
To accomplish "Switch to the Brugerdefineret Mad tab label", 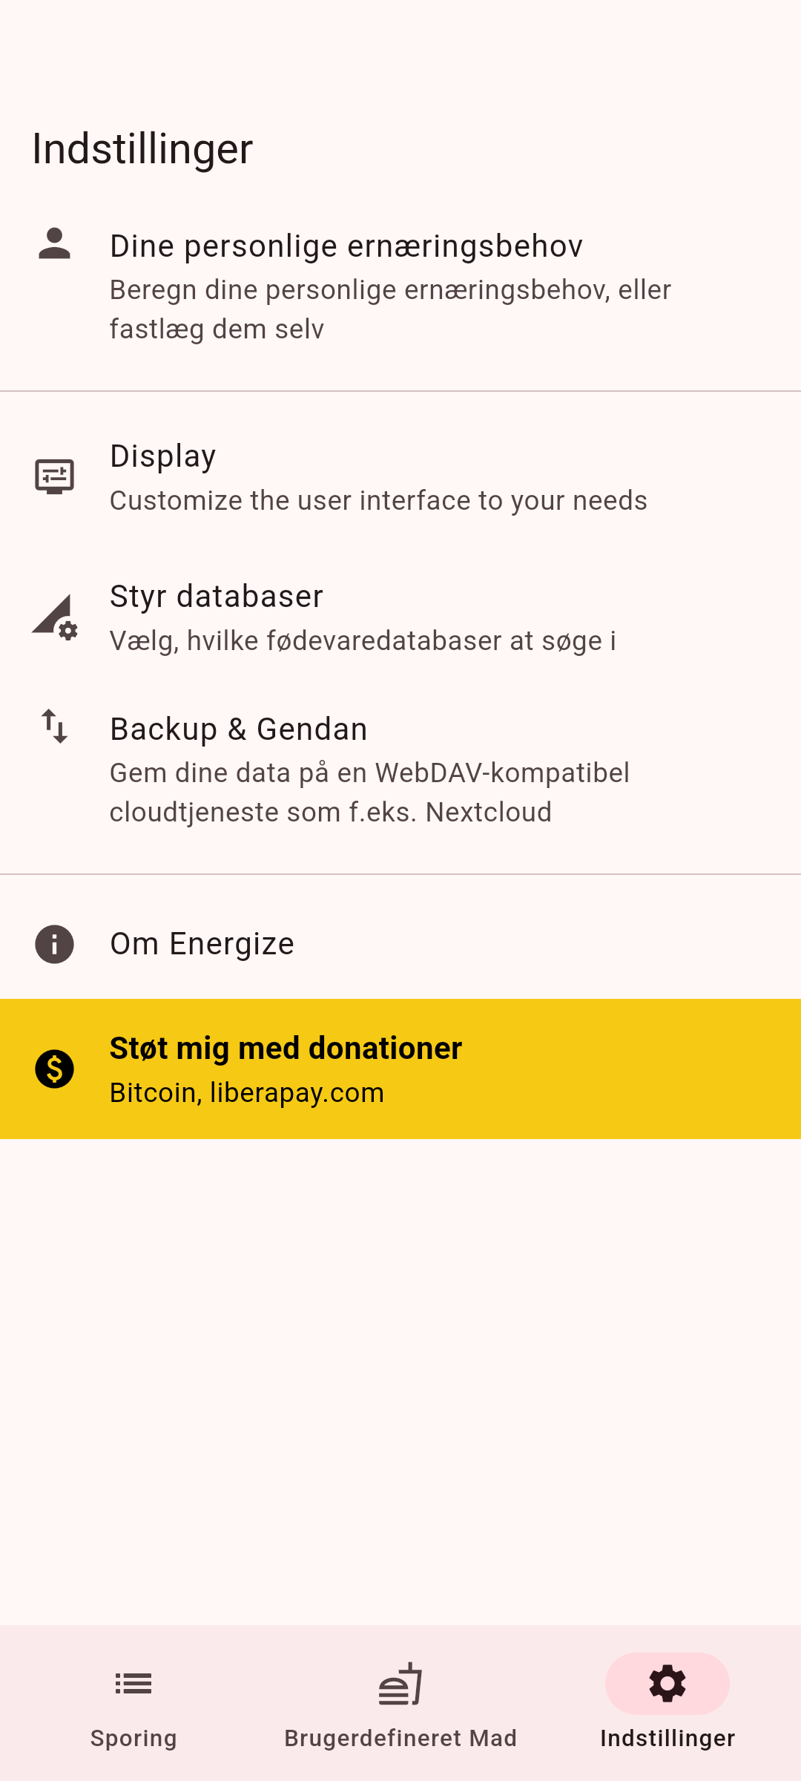I will tap(400, 1739).
